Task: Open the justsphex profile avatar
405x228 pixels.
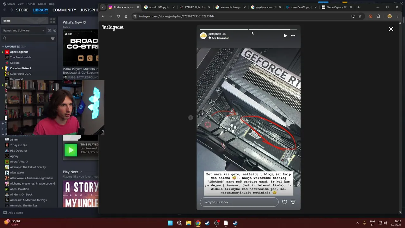Action: [203, 36]
